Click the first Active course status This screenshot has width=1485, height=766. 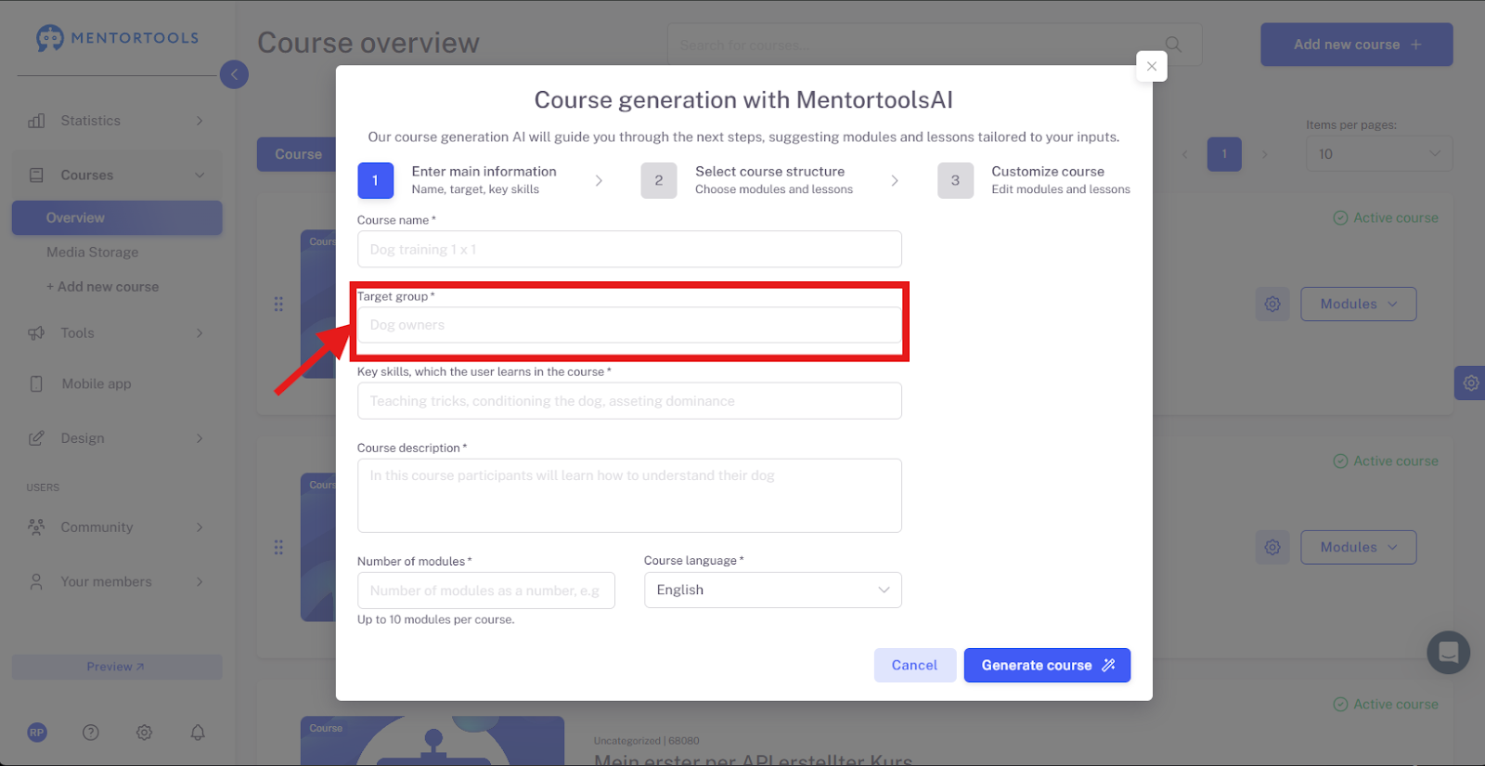pyautogui.click(x=1386, y=218)
